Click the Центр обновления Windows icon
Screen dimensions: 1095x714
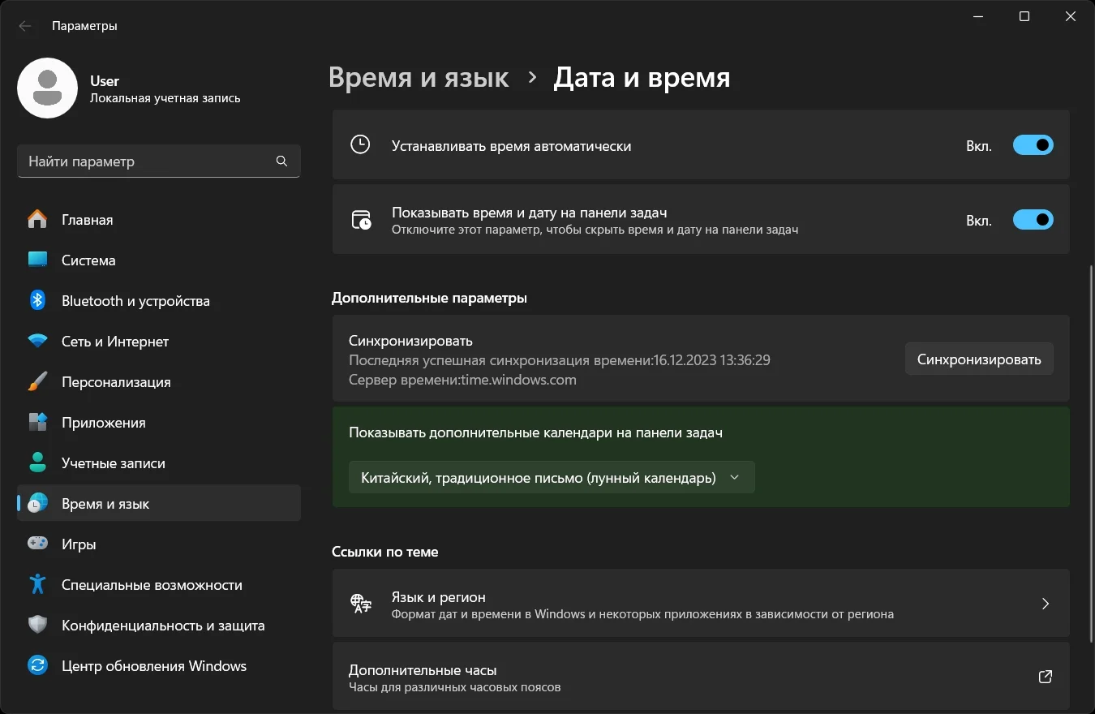(37, 666)
